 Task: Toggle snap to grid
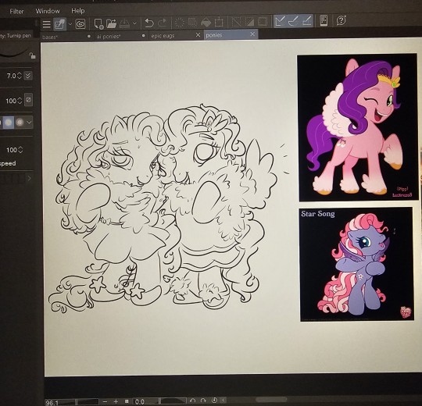(x=307, y=20)
